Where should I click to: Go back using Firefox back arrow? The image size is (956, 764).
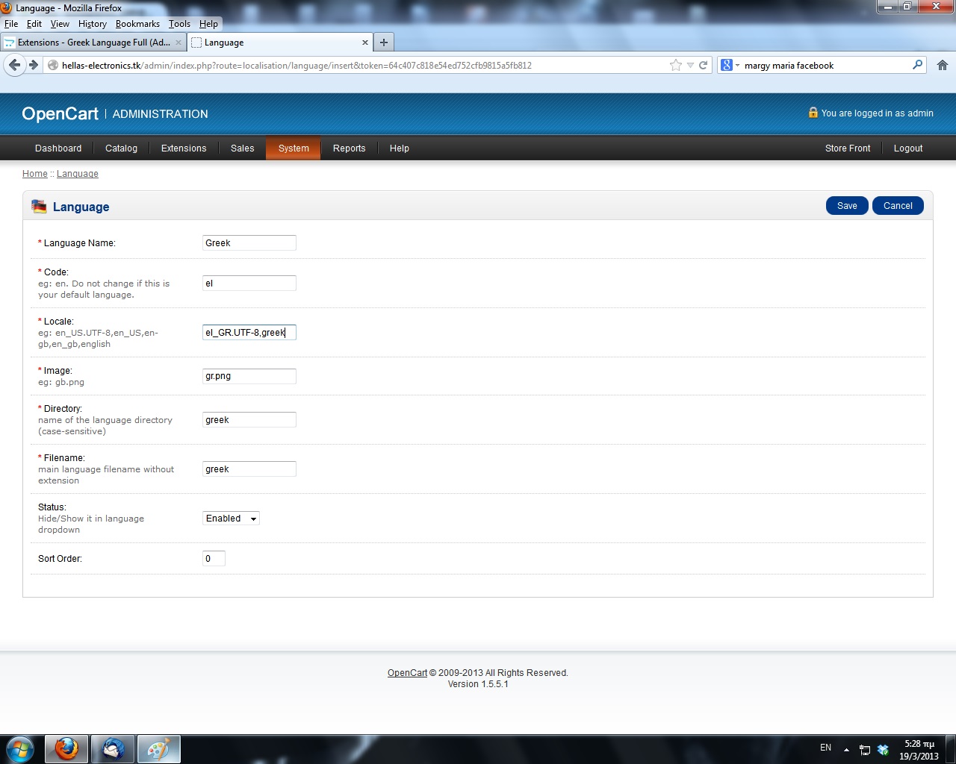[14, 65]
